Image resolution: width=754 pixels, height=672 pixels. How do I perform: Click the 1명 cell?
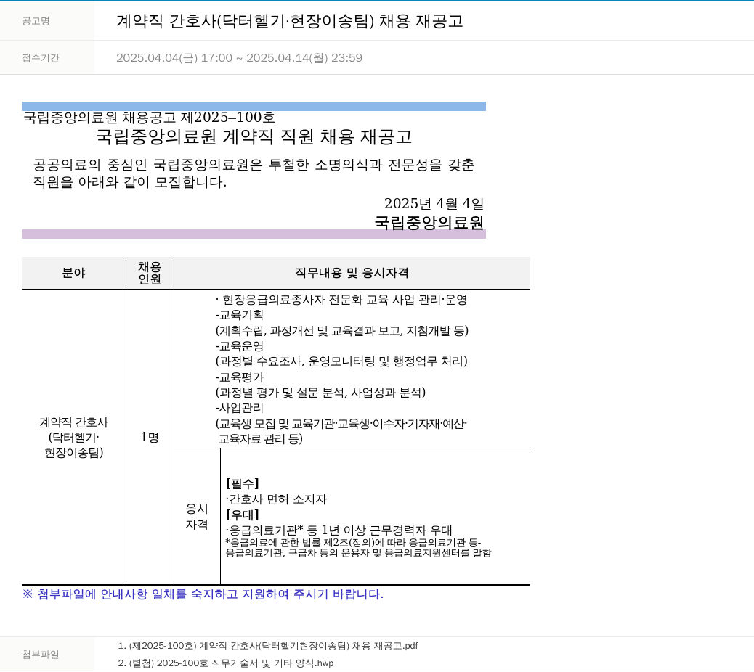click(150, 437)
